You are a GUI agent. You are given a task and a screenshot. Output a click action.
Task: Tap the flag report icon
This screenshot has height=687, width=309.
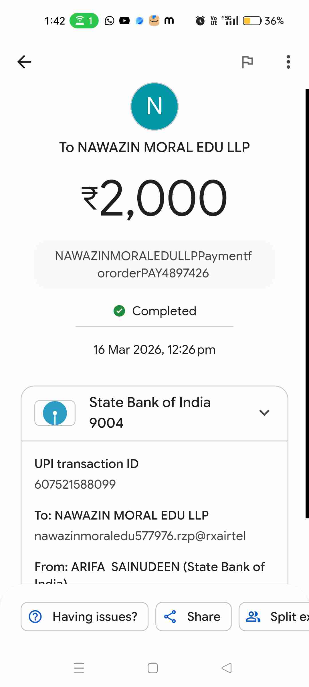coord(247,62)
